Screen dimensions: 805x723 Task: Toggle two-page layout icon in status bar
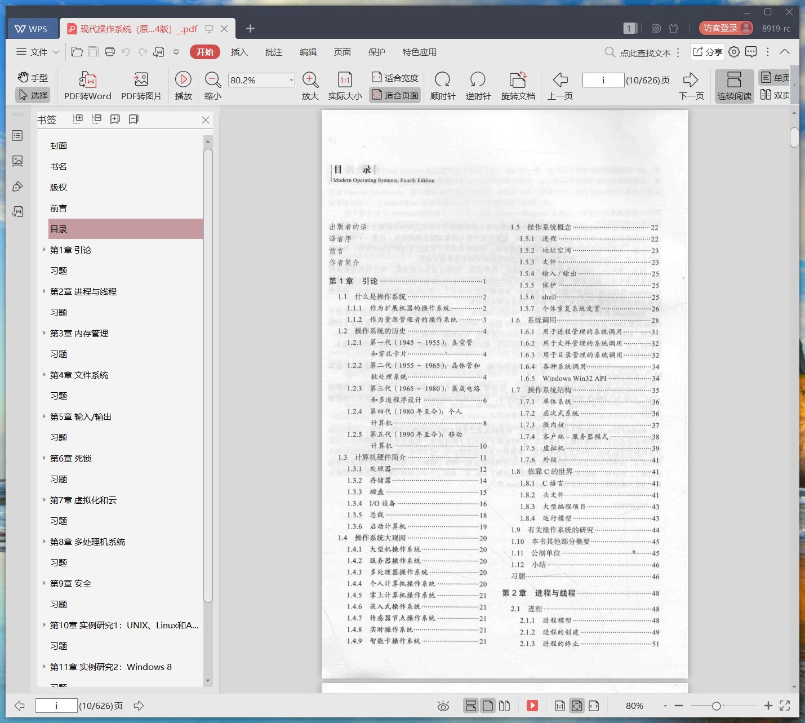(x=505, y=706)
